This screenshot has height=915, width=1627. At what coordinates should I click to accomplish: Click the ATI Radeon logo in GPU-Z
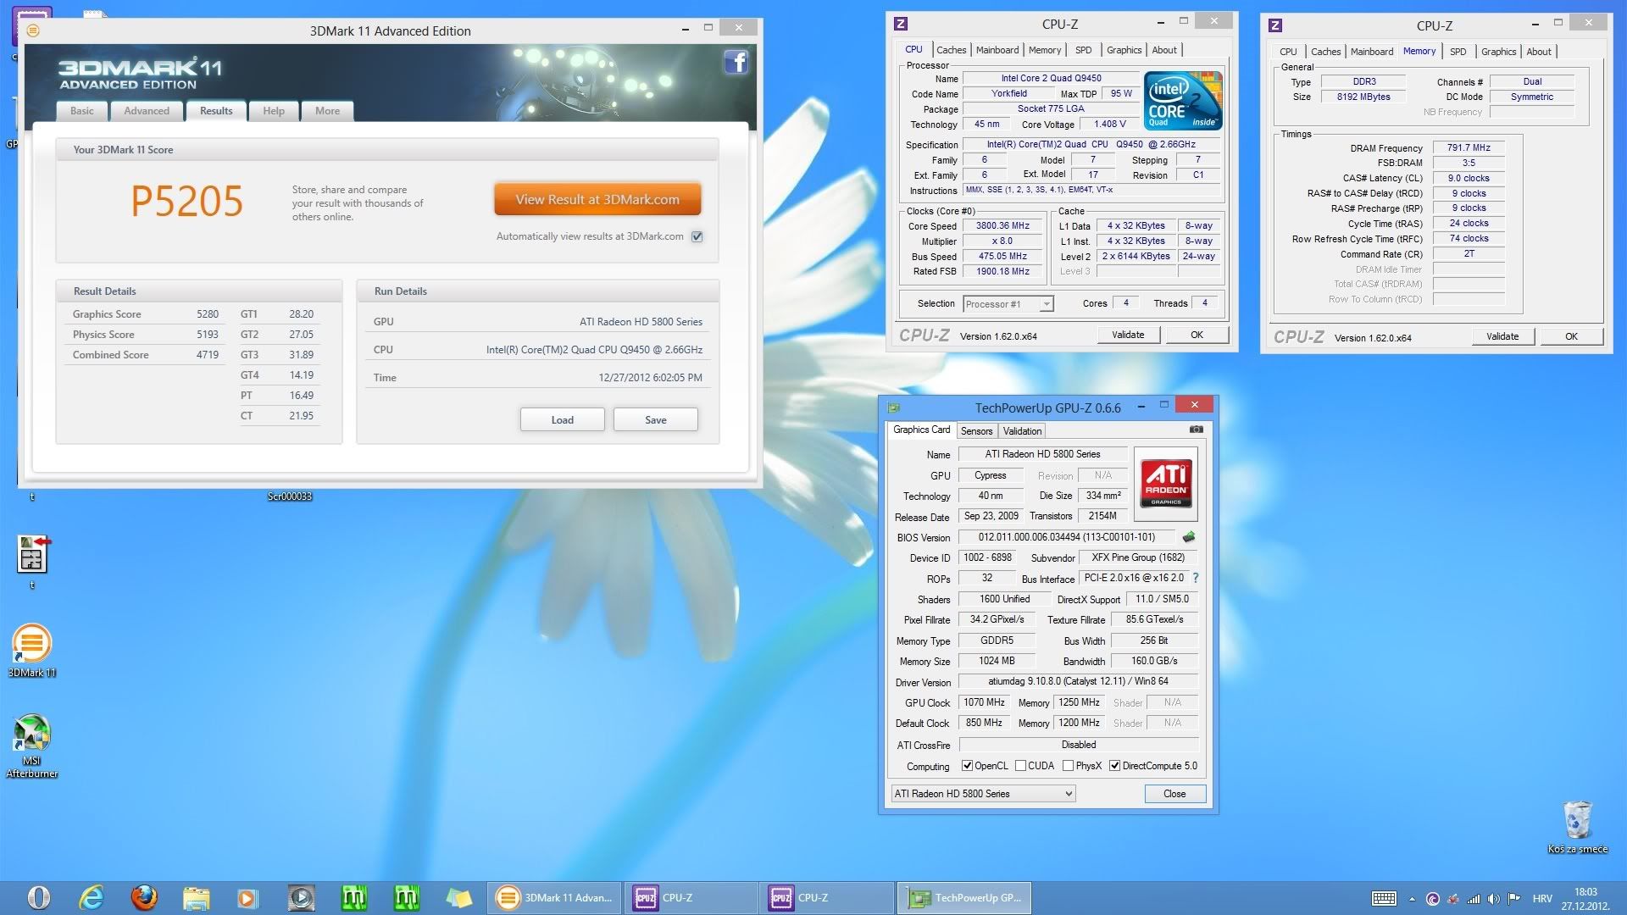(x=1165, y=483)
